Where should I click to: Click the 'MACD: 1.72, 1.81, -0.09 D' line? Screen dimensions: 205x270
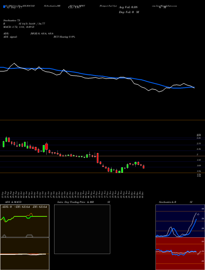click(18, 27)
